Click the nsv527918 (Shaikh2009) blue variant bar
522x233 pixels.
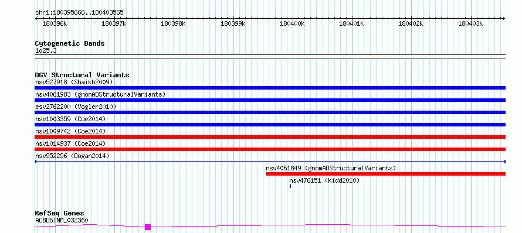tap(270, 88)
